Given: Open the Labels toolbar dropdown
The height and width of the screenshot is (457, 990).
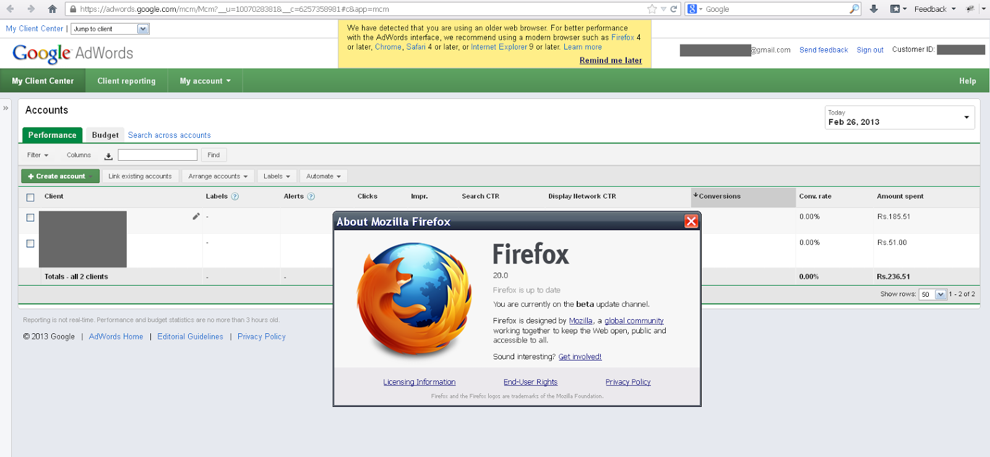Looking at the screenshot, I should coord(277,176).
